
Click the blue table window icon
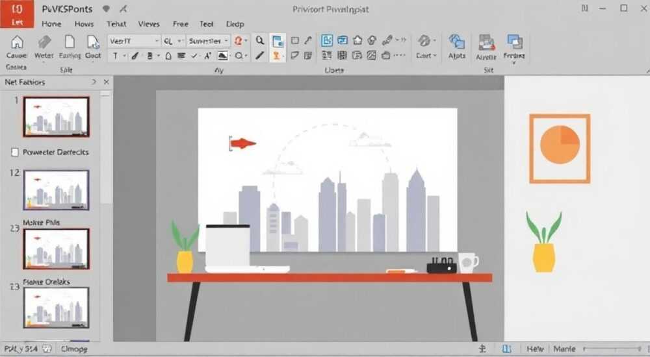343,40
